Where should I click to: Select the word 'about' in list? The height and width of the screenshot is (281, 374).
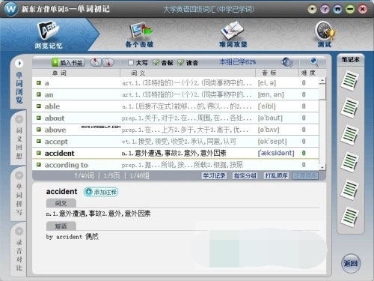click(x=55, y=118)
